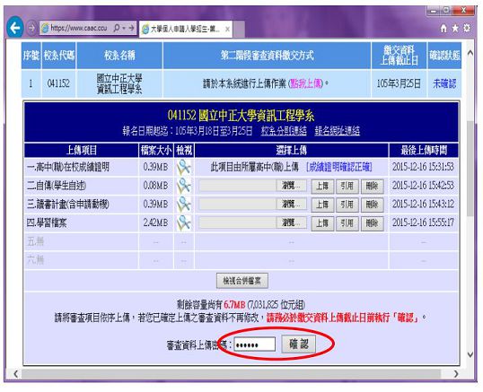Click the horizontal scrollbar right arrow
Viewport: 483px width, 392px height.
456,374
